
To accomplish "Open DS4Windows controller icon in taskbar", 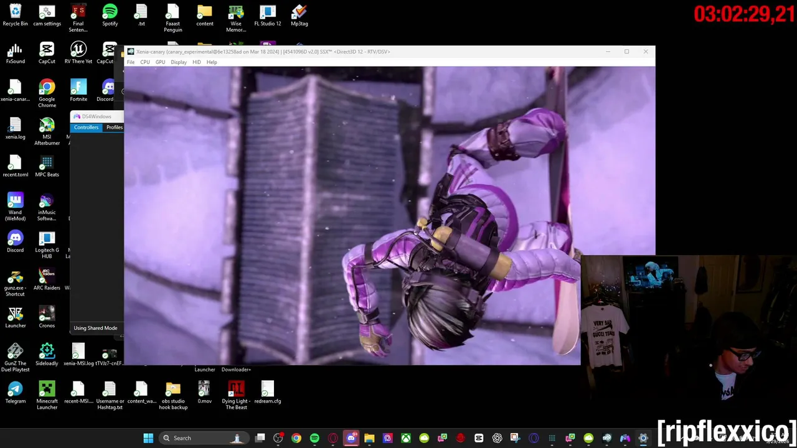I will (625, 438).
